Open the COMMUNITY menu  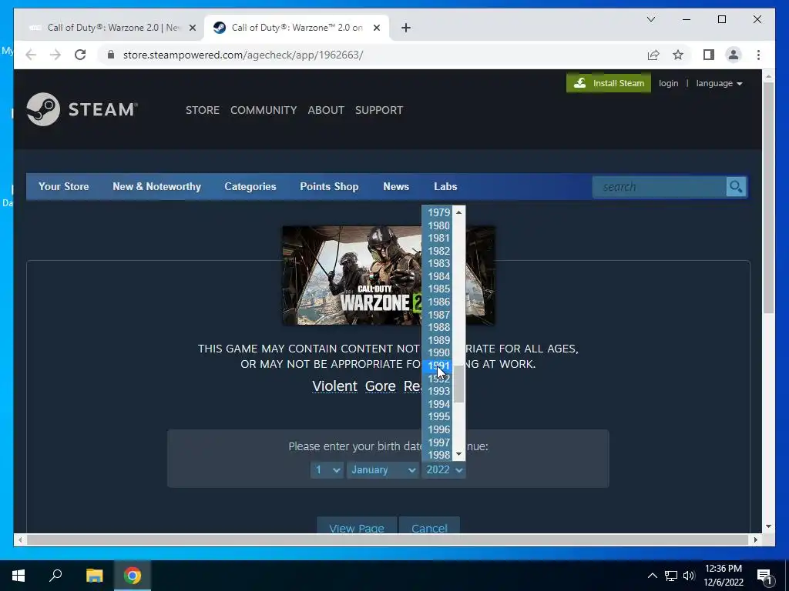pos(264,110)
